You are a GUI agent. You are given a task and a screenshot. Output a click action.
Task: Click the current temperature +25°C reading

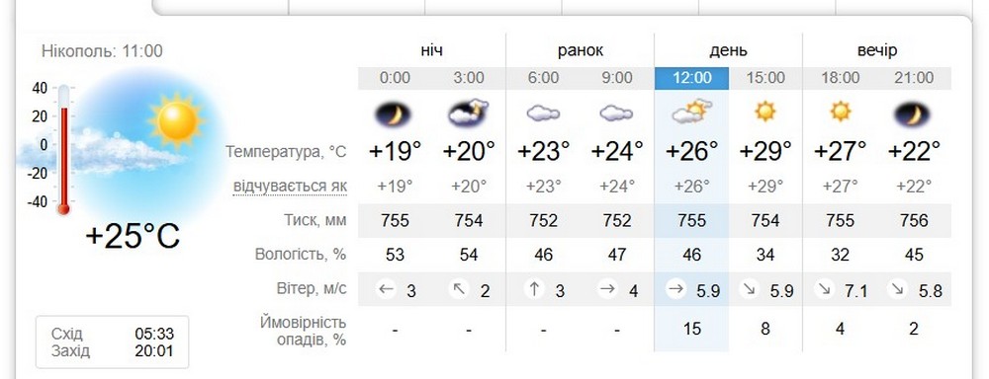tap(134, 236)
